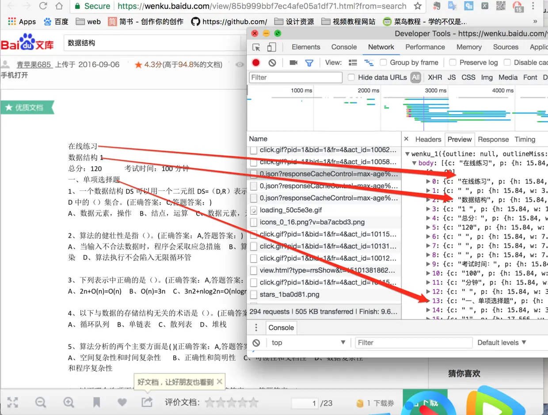The width and height of the screenshot is (548, 415).
Task: Expand preview item 5 with "120"
Action: point(428,227)
